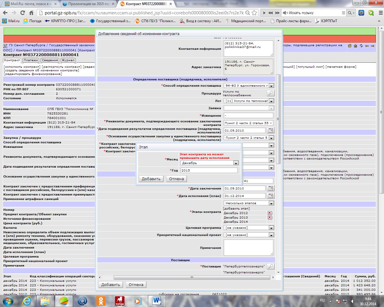Click Отмена at the bottom of the contract change dialog
This screenshot has width=384, height=307.
coord(136,285)
